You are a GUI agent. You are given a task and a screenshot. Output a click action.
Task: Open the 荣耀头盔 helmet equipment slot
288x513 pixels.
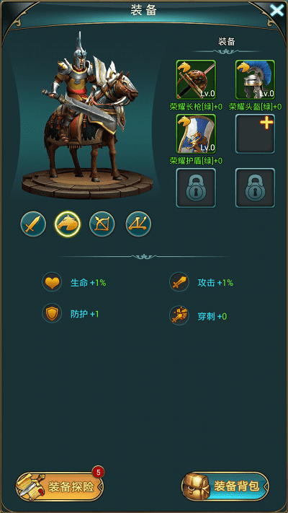pyautogui.click(x=255, y=79)
